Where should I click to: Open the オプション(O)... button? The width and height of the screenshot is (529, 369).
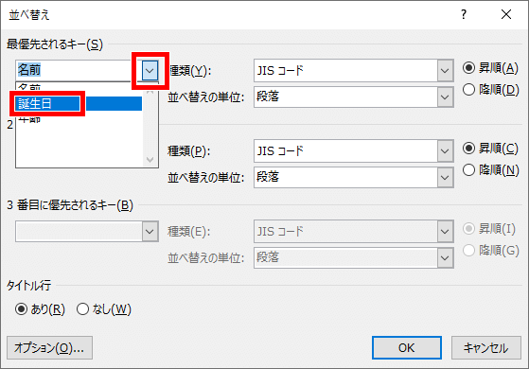(x=49, y=348)
